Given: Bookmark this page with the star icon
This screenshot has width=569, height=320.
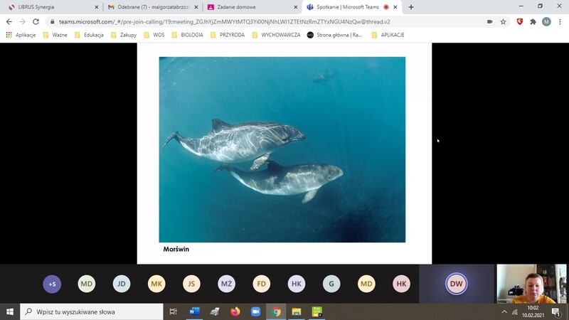Looking at the screenshot, I should (x=503, y=22).
